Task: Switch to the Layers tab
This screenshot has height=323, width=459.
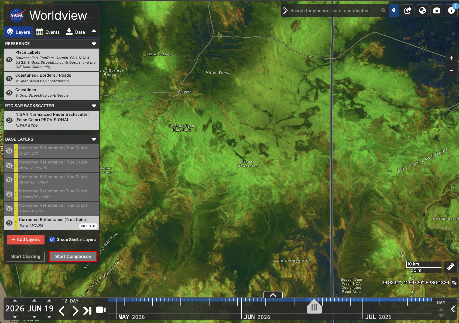Action: [18, 32]
